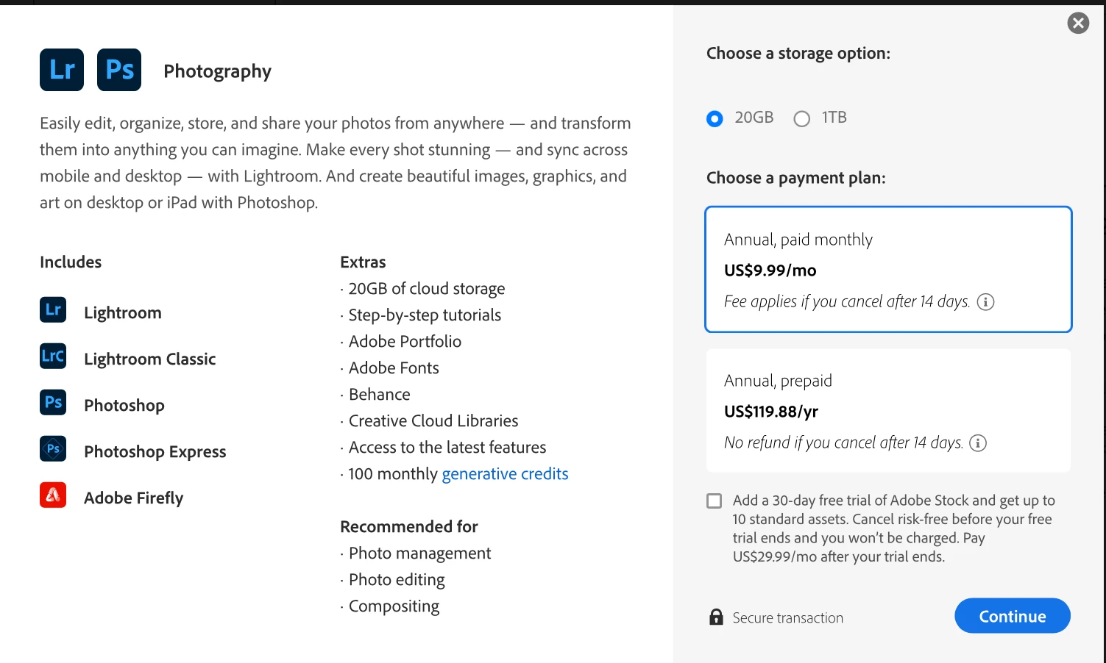This screenshot has height=663, width=1106.
Task: Click the Photoshop Express icon
Action: click(53, 449)
